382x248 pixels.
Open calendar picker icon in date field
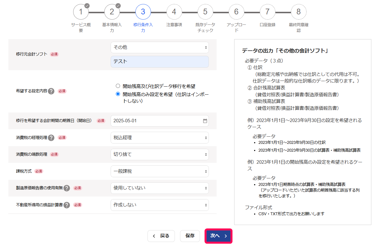click(205, 121)
